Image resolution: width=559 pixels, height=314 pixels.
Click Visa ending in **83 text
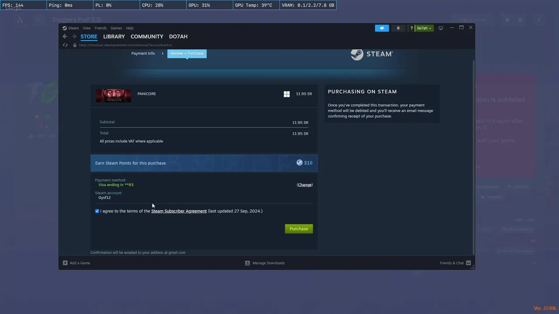pyautogui.click(x=116, y=184)
